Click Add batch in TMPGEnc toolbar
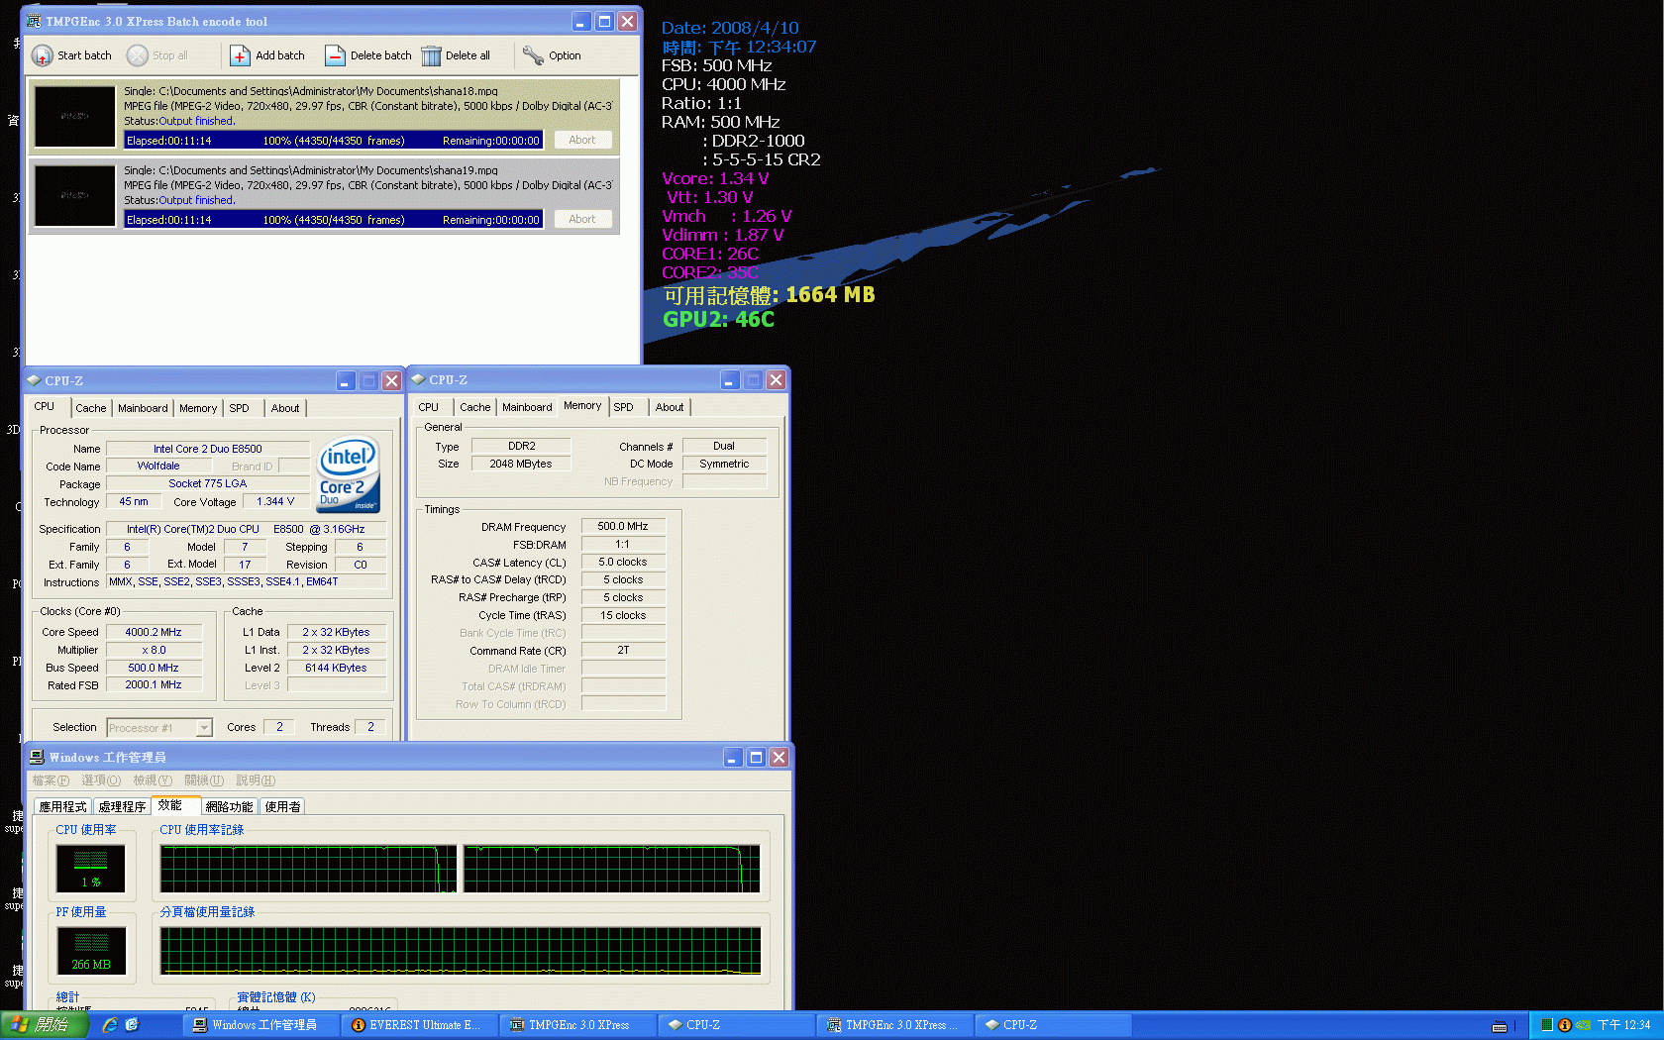1664x1040 pixels. coord(267,55)
